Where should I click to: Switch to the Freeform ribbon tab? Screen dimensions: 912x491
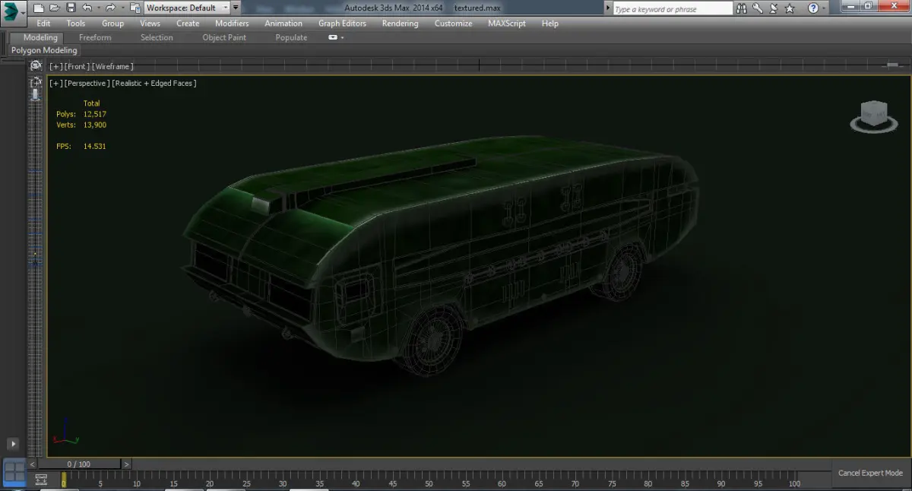(95, 37)
